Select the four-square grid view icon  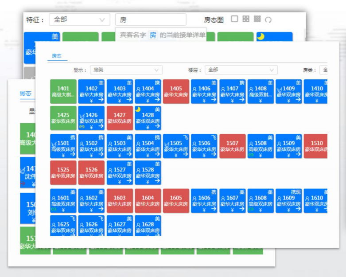(x=246, y=19)
